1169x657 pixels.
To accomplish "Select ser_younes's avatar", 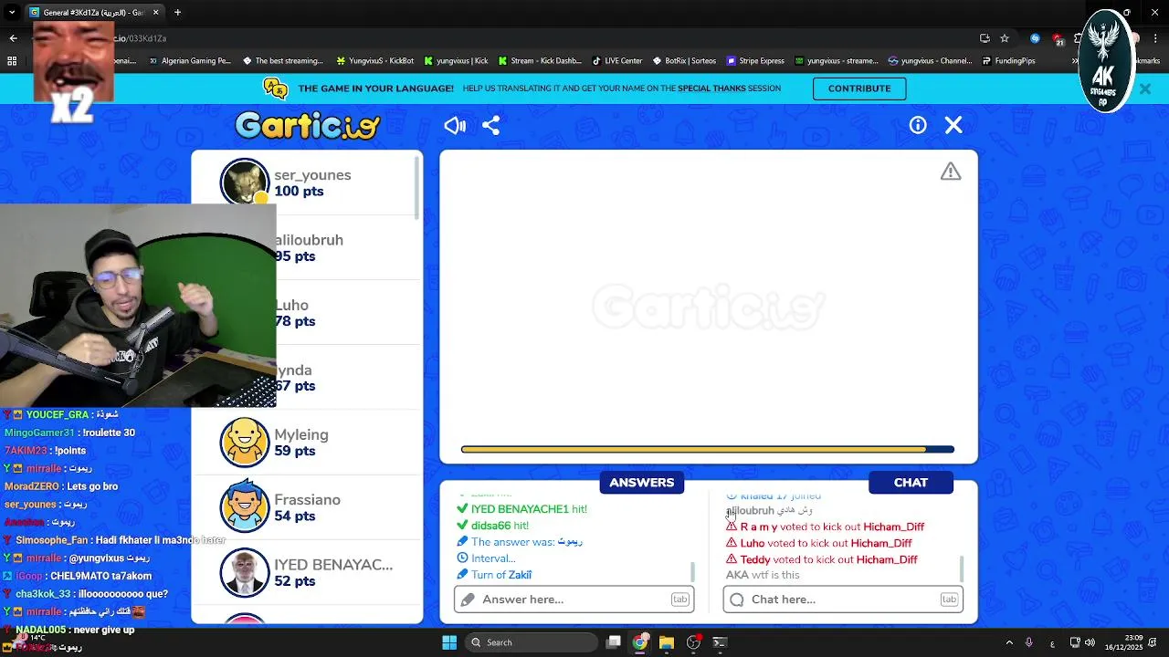I will point(245,182).
